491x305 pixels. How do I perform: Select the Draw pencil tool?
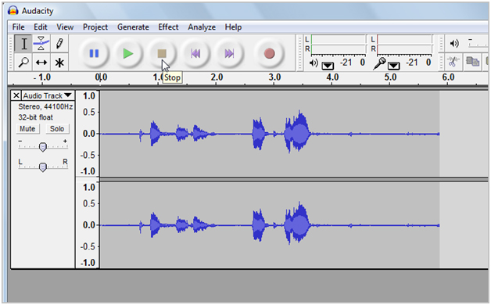(x=59, y=44)
